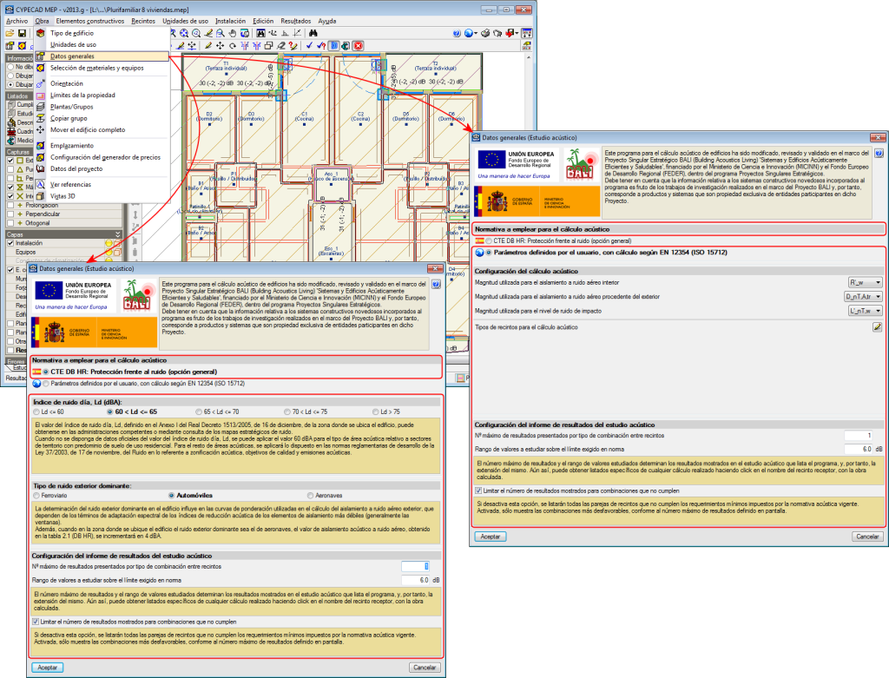Open the L'_nT,w magnitude dropdown

(x=866, y=311)
